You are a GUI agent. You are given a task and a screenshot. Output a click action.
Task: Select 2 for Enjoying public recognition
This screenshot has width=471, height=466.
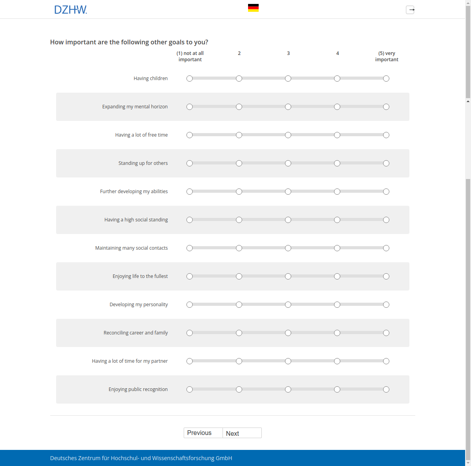click(239, 389)
